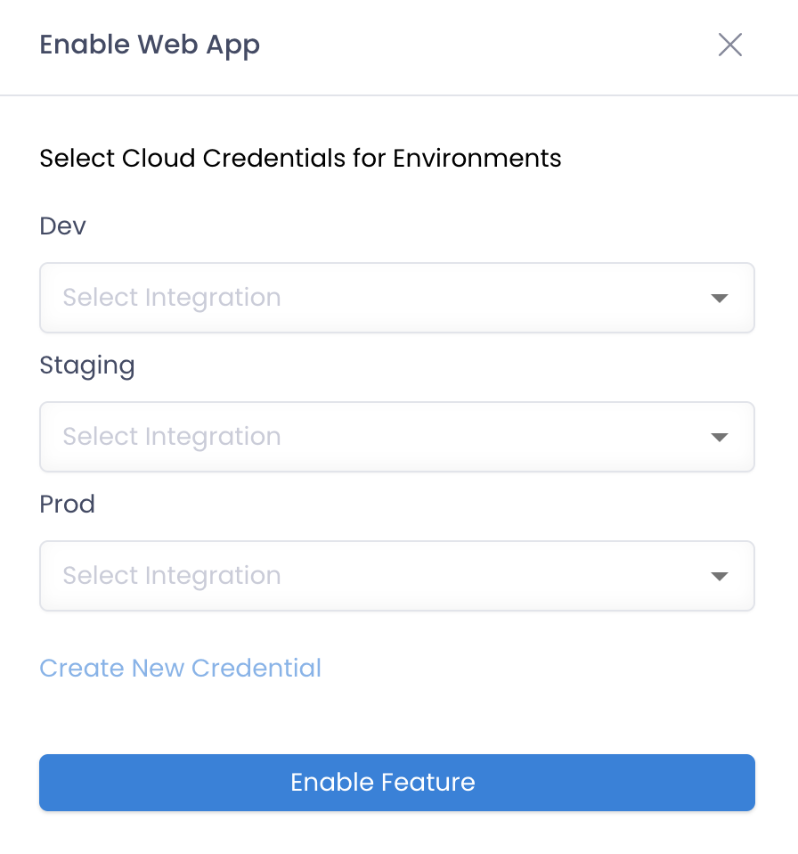Viewport: 798px width, 854px height.
Task: Expand the Staging dropdown arrow
Action: click(x=719, y=438)
